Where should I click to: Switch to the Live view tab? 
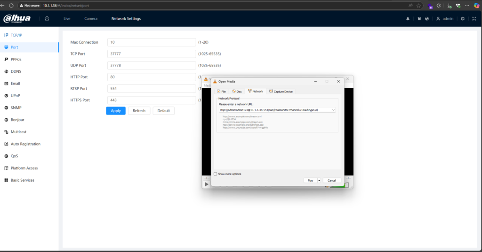67,19
